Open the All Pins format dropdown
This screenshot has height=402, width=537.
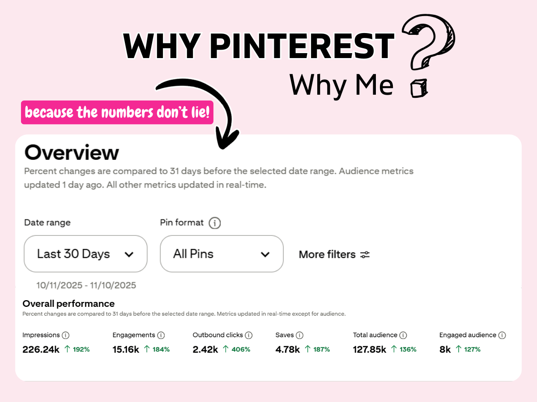[222, 254]
